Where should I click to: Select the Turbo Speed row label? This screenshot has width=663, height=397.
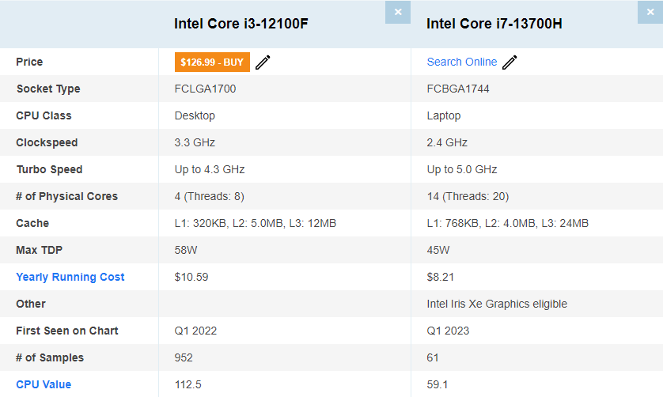pyautogui.click(x=49, y=169)
